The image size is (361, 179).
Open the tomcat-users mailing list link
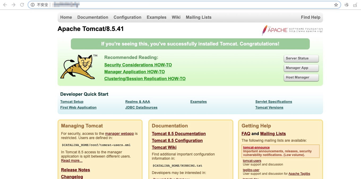coord(252,161)
